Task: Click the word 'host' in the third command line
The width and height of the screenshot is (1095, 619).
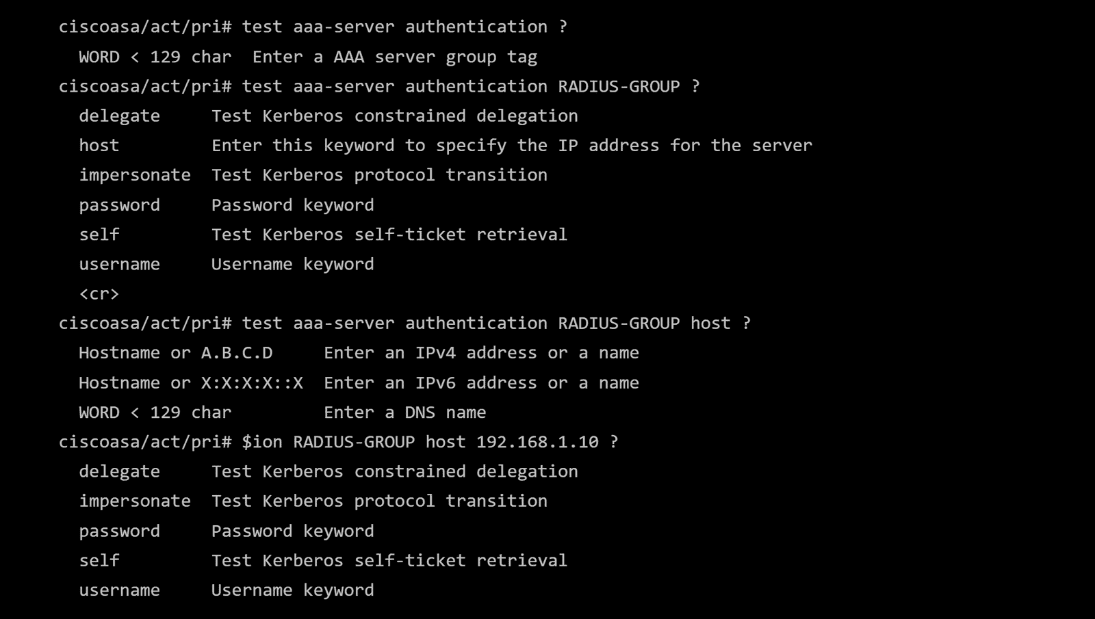Action: point(710,324)
